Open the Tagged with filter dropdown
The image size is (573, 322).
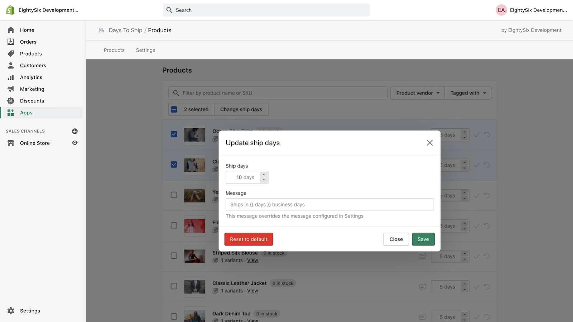coord(468,93)
